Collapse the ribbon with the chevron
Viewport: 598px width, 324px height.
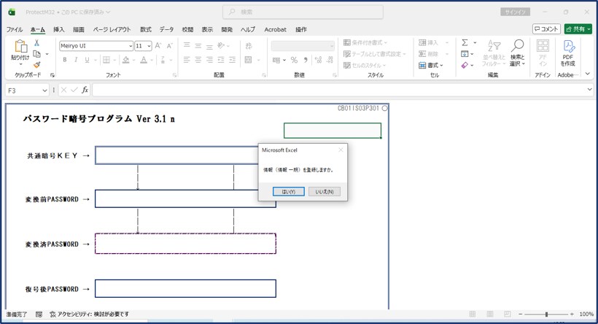pos(588,74)
